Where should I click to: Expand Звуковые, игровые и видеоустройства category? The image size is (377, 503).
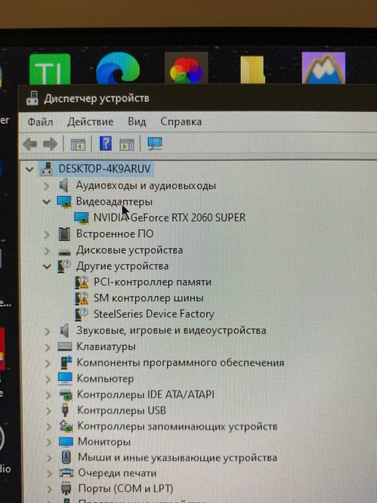click(47, 331)
